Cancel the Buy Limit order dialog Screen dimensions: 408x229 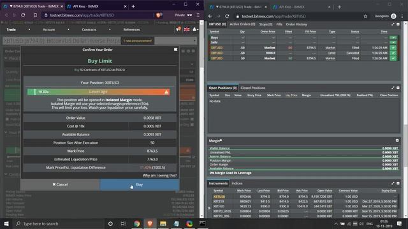click(60, 184)
